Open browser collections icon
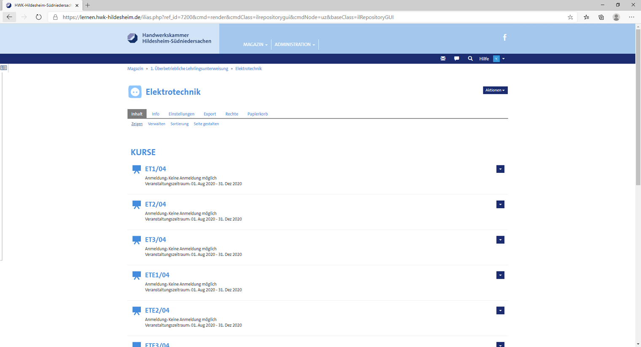This screenshot has height=347, width=641. [601, 17]
